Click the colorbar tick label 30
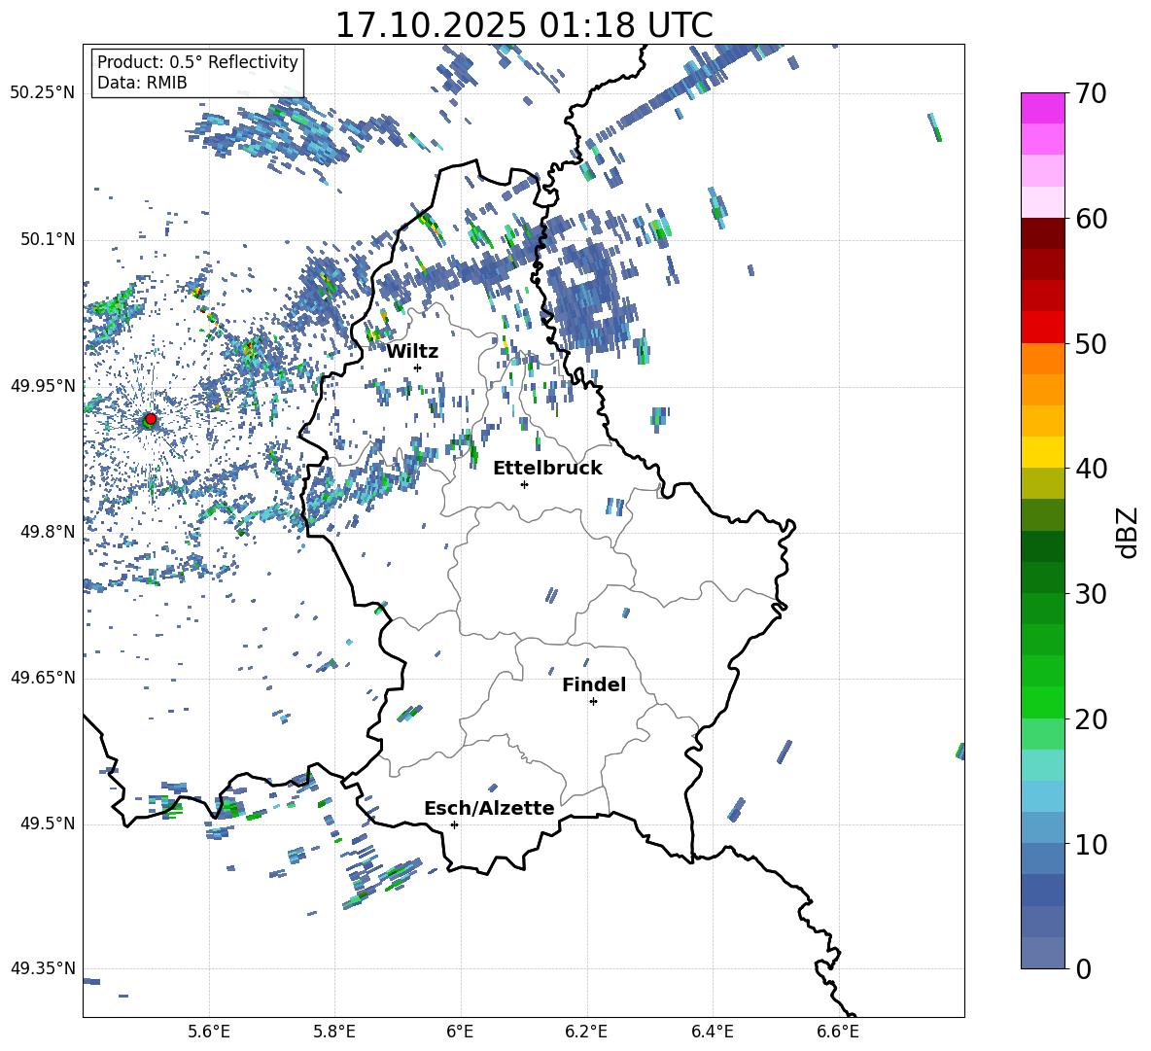The width and height of the screenshot is (1151, 1051). point(1091,593)
